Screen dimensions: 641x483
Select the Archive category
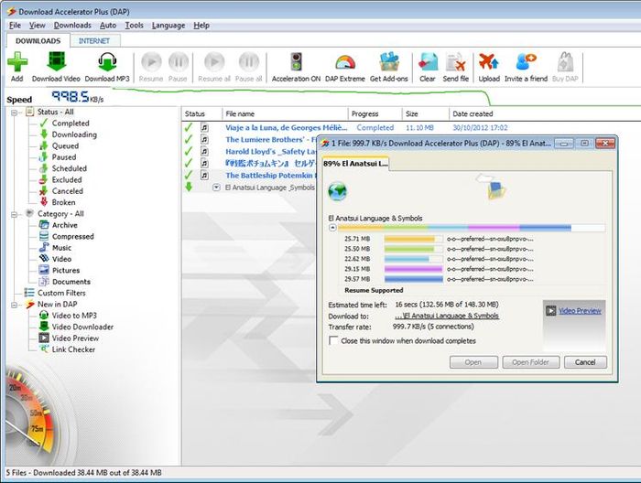pyautogui.click(x=65, y=225)
